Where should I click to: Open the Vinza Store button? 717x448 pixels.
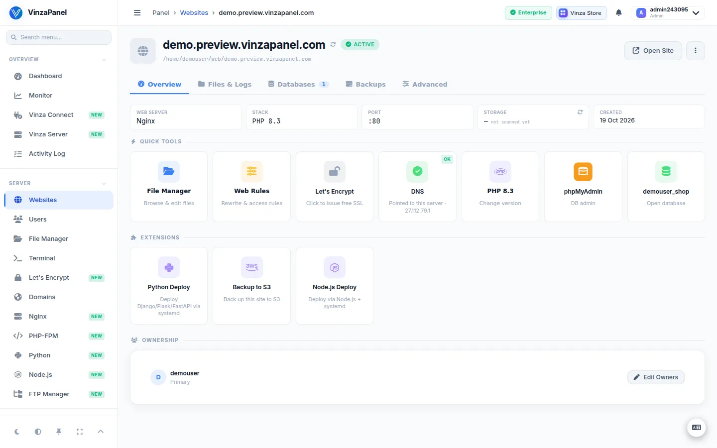coord(581,13)
